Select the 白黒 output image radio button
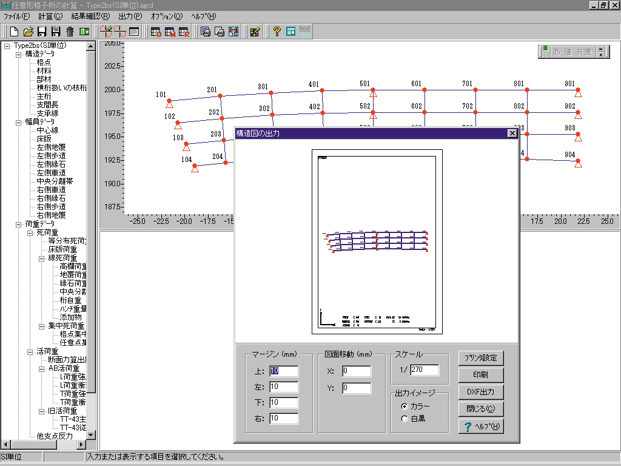This screenshot has width=621, height=466. pyautogui.click(x=404, y=418)
